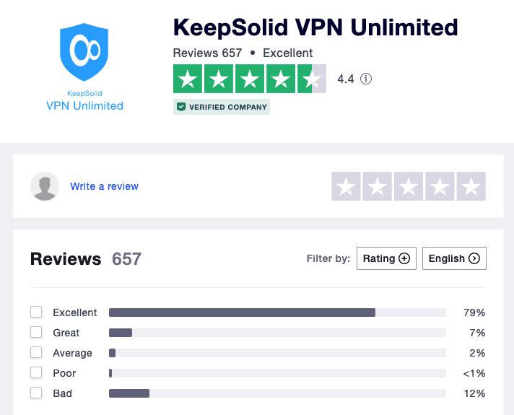Click the TrustScore info icon beside 4.4
The image size is (514, 415).
[366, 79]
